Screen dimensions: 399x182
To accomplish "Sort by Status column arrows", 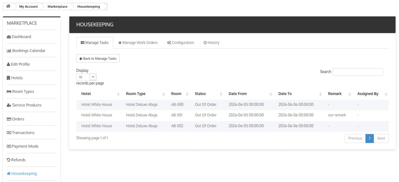I will click(x=221, y=94).
